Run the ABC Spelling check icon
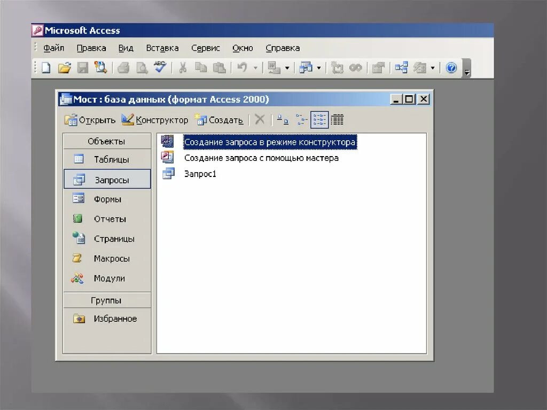 [160, 67]
